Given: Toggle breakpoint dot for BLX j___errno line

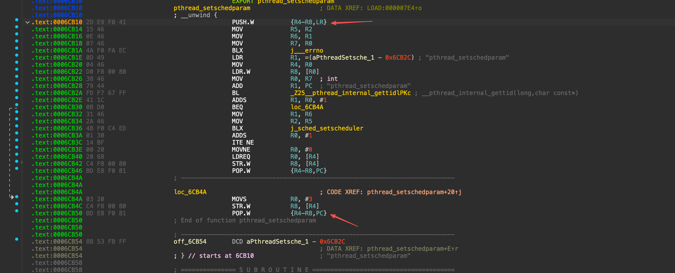Looking at the screenshot, I should [17, 48].
